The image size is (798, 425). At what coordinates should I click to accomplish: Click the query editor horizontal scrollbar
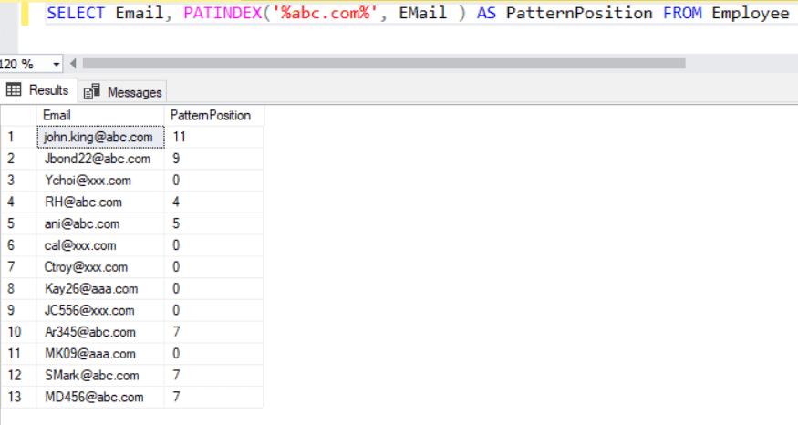[x=383, y=64]
